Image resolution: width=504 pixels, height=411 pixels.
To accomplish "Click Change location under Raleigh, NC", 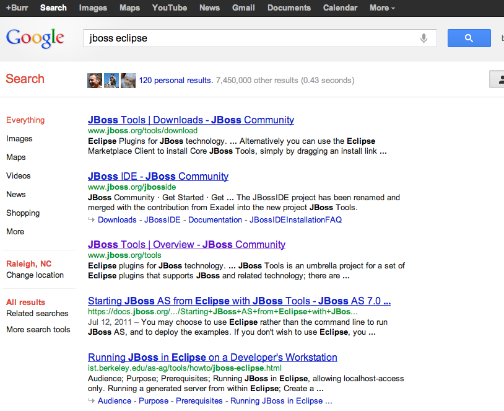I will pos(35,275).
